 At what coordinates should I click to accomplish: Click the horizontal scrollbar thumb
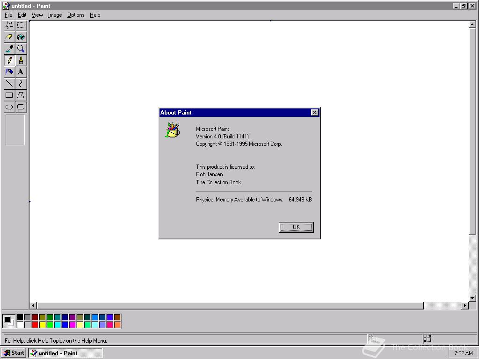pos(230,305)
